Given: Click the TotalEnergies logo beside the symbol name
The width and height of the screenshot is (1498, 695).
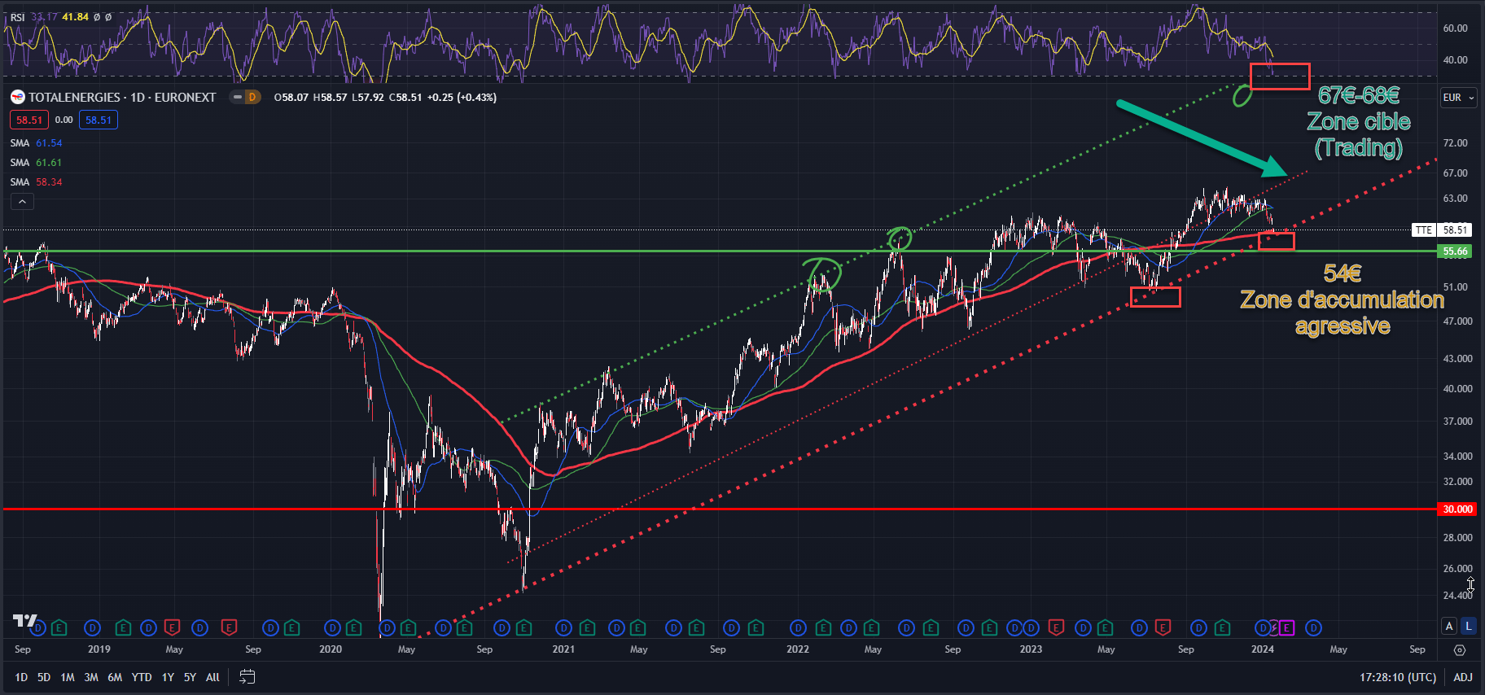Looking at the screenshot, I should tap(17, 98).
